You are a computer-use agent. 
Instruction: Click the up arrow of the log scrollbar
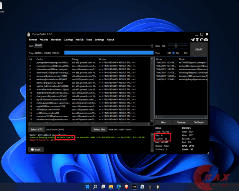tap(152, 135)
